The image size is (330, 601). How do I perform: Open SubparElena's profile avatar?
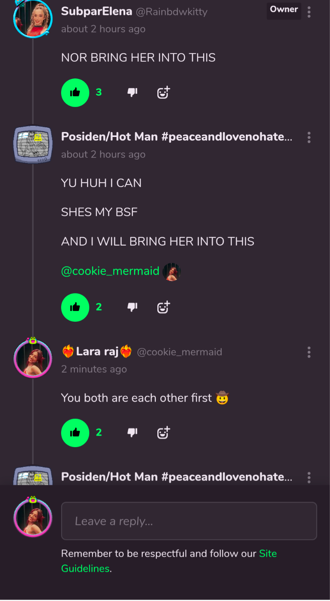33,19
